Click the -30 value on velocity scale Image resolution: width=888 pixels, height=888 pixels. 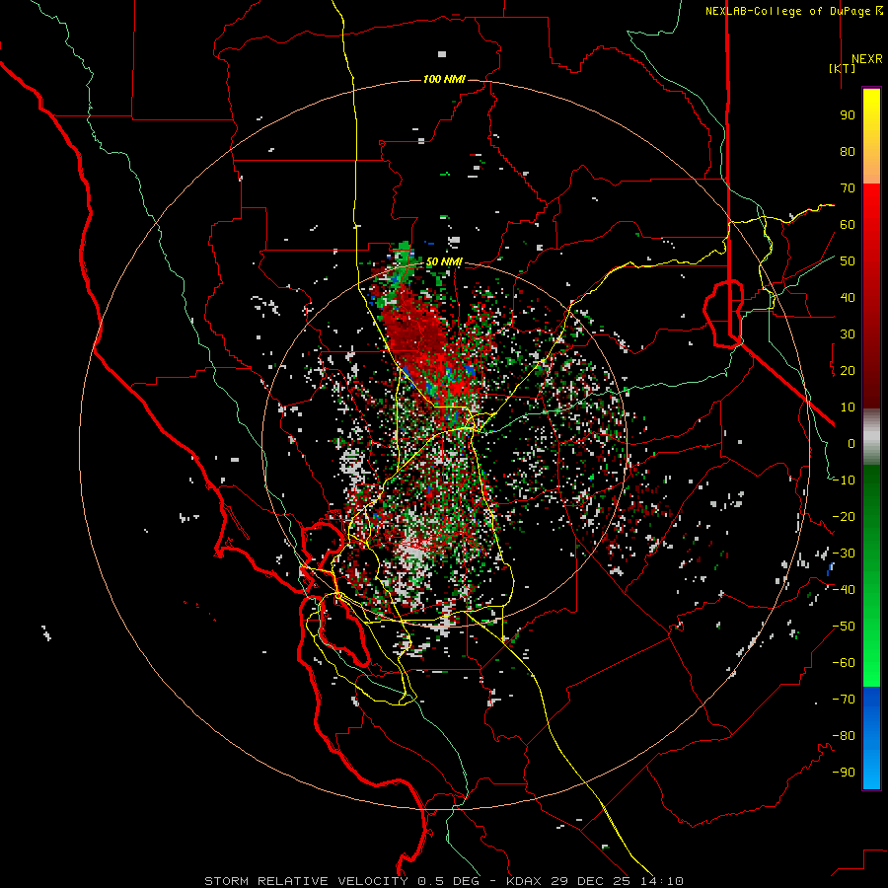[x=844, y=554]
